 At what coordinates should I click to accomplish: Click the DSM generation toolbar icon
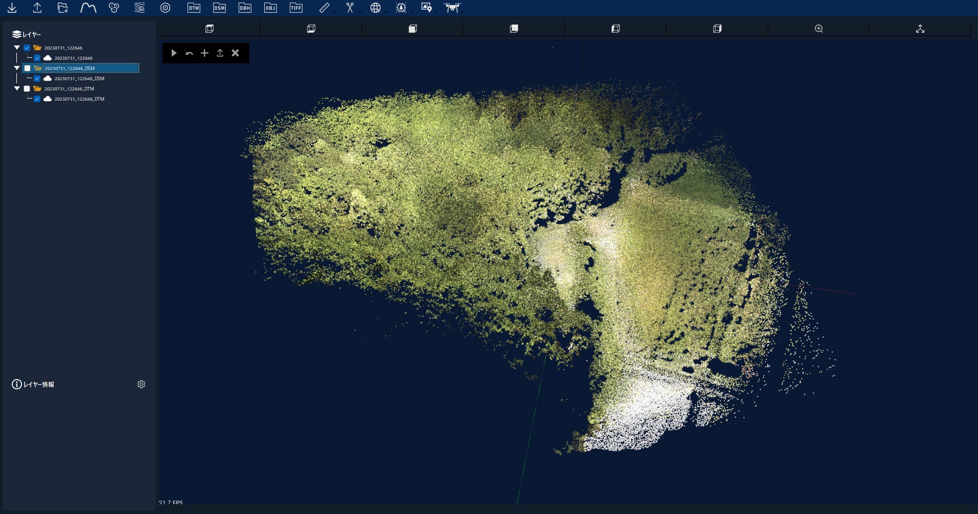(219, 8)
